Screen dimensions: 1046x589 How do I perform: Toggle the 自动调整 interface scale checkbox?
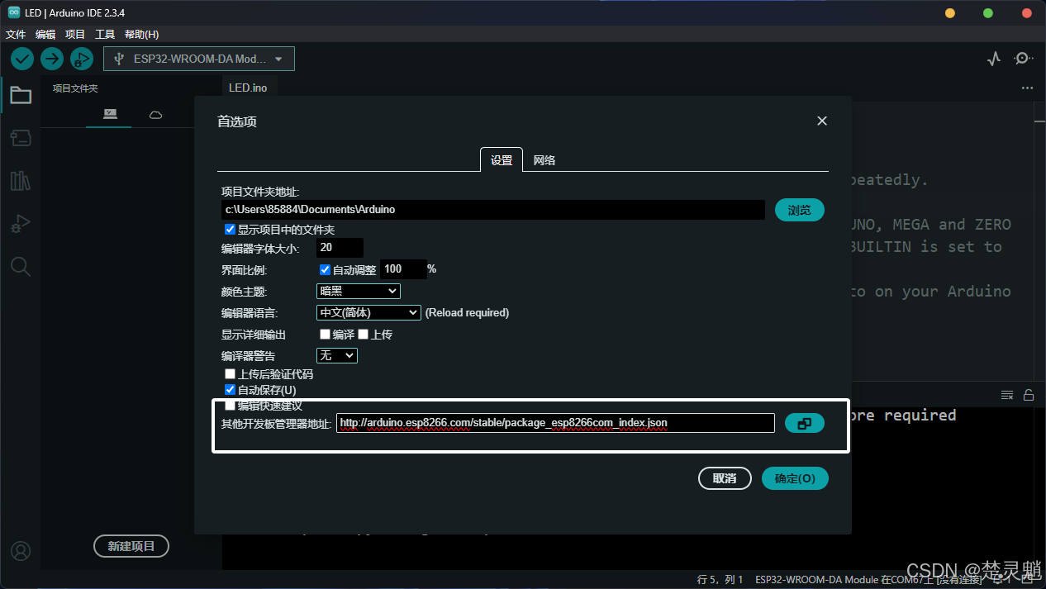click(x=325, y=269)
